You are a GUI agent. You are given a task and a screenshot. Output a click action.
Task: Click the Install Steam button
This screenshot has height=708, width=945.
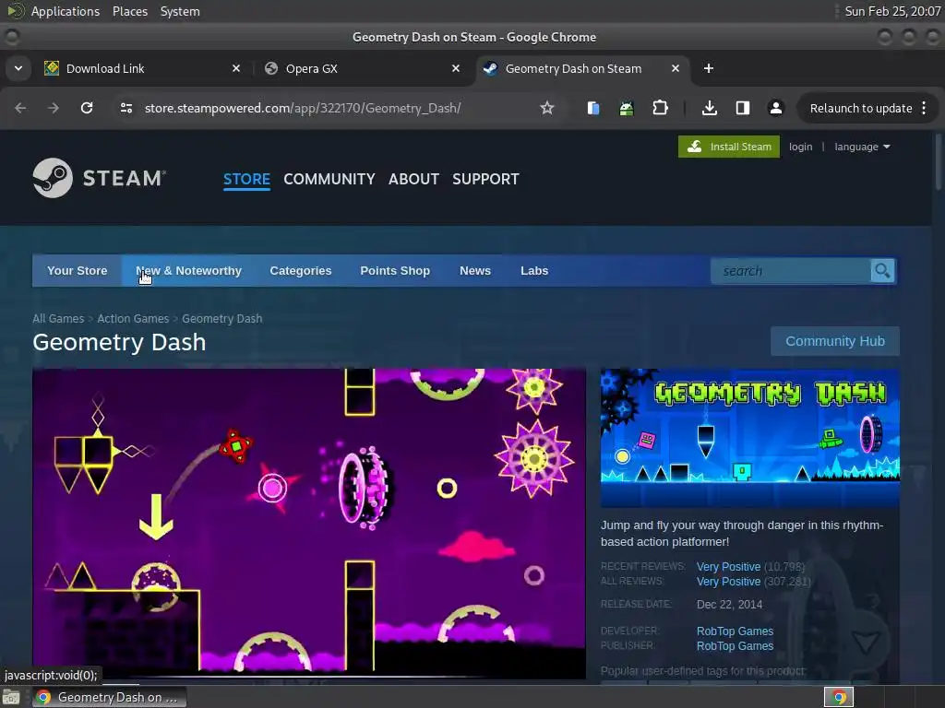coord(729,147)
